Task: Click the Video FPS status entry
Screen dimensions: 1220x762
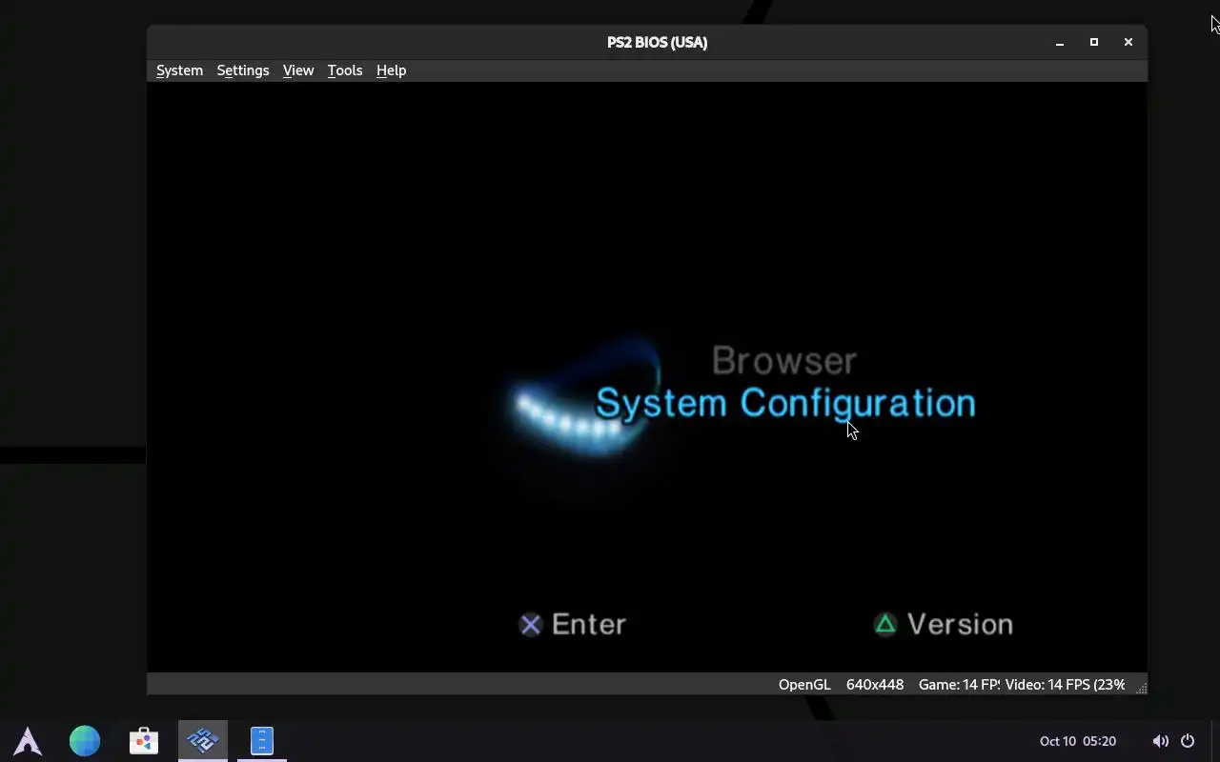Action: (1065, 685)
